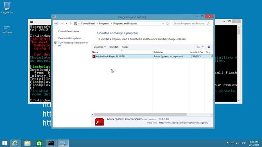Click the Repair toolbar button
Viewport: 262px width, 147px height.
tap(125, 47)
